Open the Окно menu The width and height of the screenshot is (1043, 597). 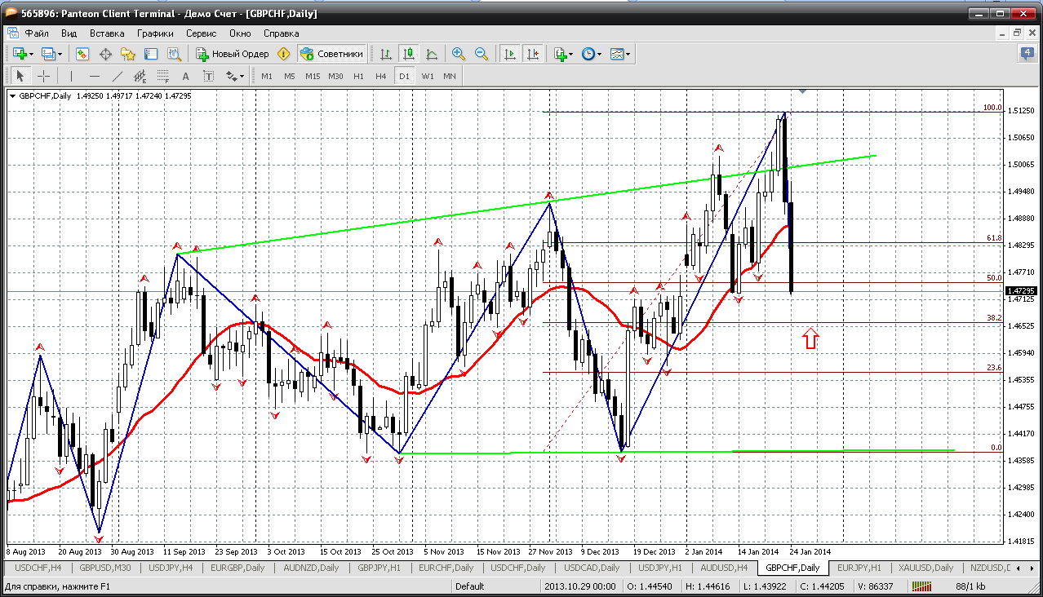(240, 33)
